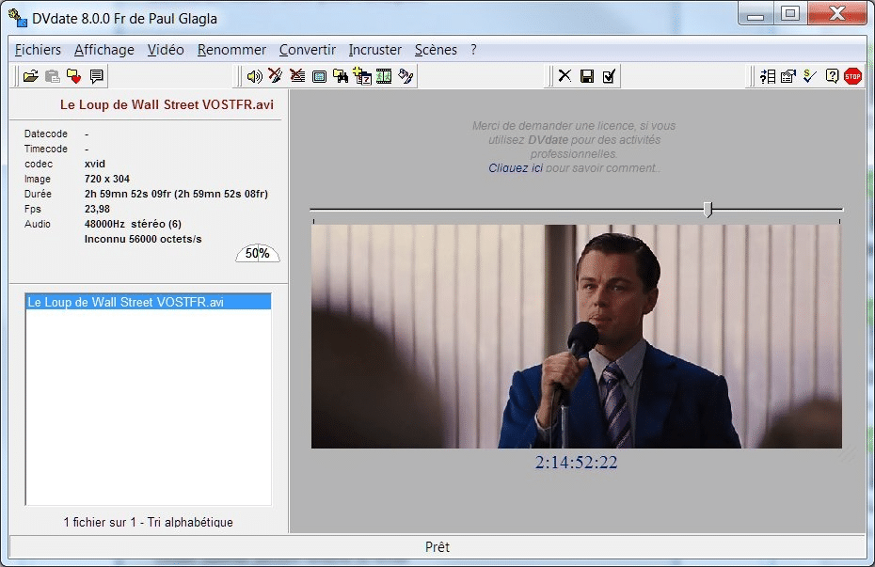875x567 pixels.
Task: Click the red file name heading
Action: click(x=167, y=104)
